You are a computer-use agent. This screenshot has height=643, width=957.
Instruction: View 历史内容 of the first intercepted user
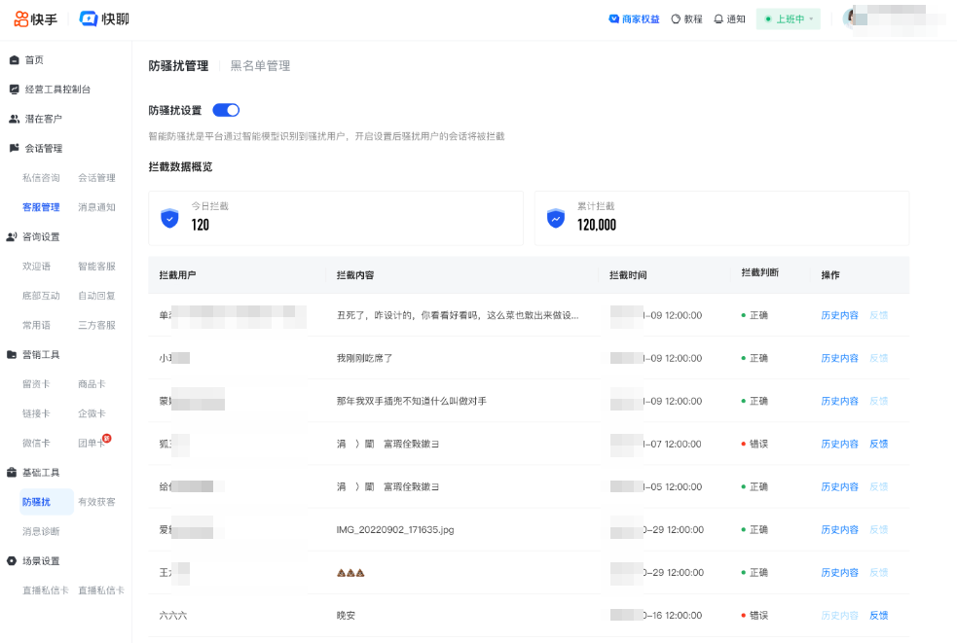click(838, 314)
